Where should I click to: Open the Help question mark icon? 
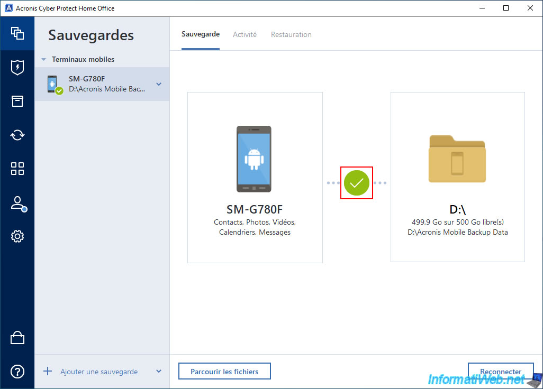click(x=17, y=372)
